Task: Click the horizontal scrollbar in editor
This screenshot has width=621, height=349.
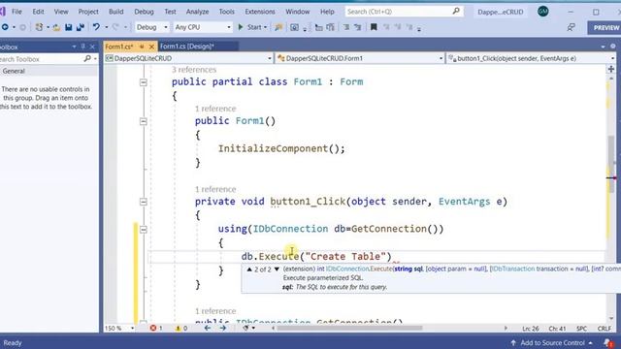Action: (x=350, y=328)
